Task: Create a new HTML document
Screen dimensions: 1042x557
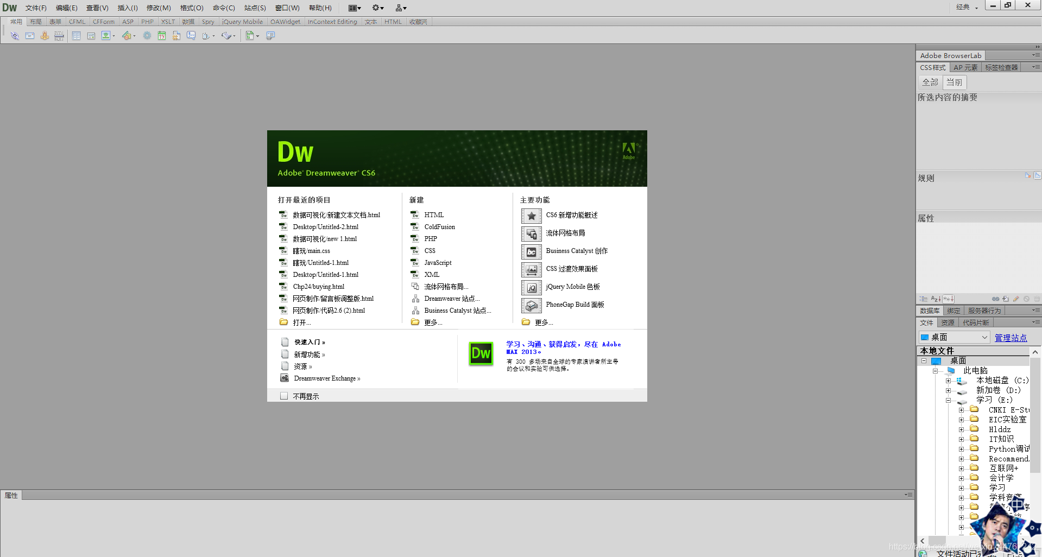Action: tap(434, 215)
